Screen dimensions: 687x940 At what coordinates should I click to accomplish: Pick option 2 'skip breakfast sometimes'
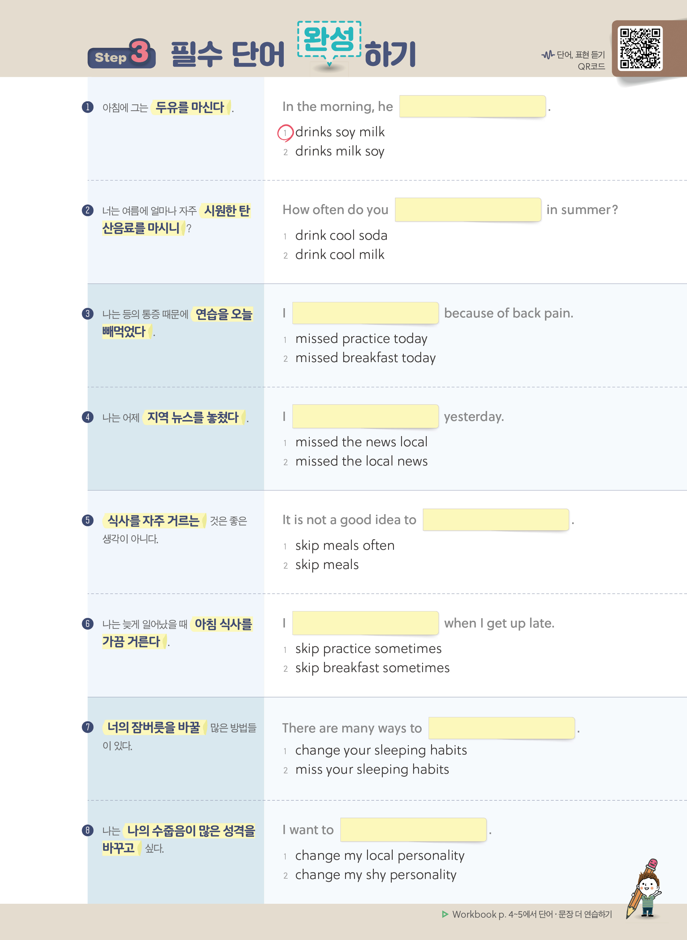coord(372,668)
